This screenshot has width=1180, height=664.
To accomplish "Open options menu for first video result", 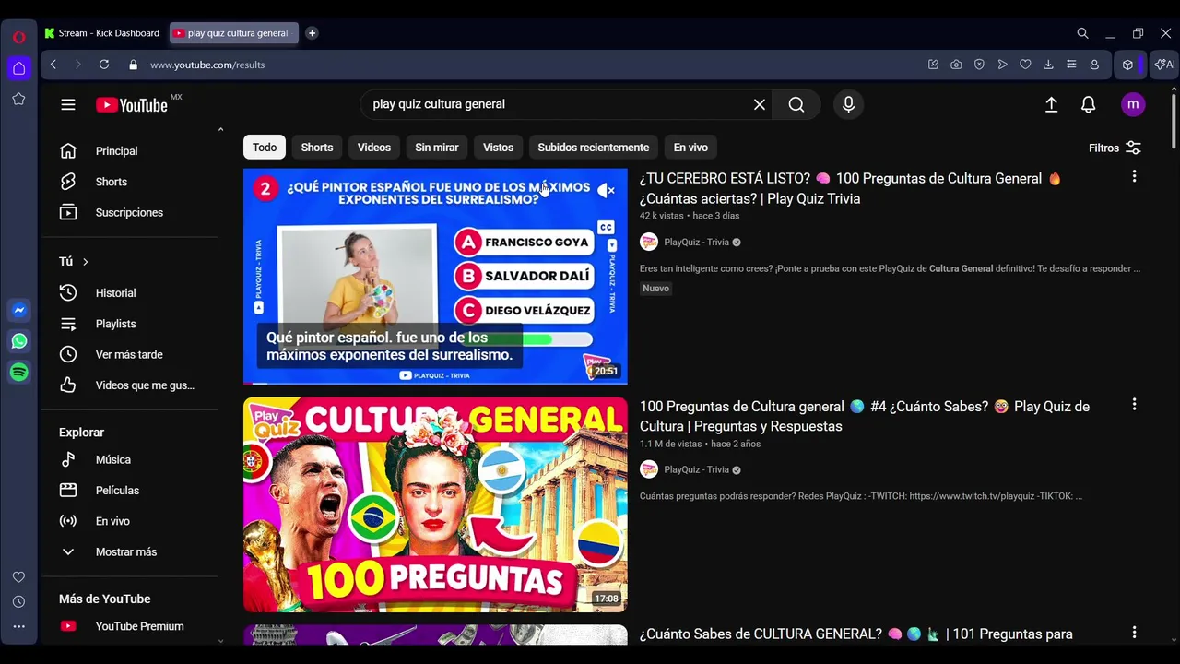I will [x=1134, y=176].
